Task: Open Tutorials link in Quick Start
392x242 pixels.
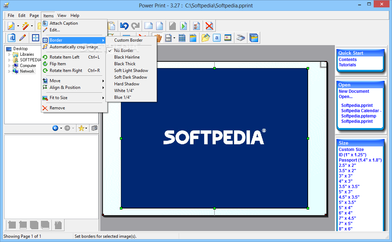Action: click(347, 65)
